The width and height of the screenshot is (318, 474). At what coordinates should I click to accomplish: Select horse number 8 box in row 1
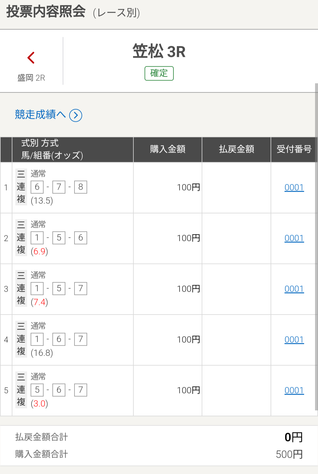81,187
